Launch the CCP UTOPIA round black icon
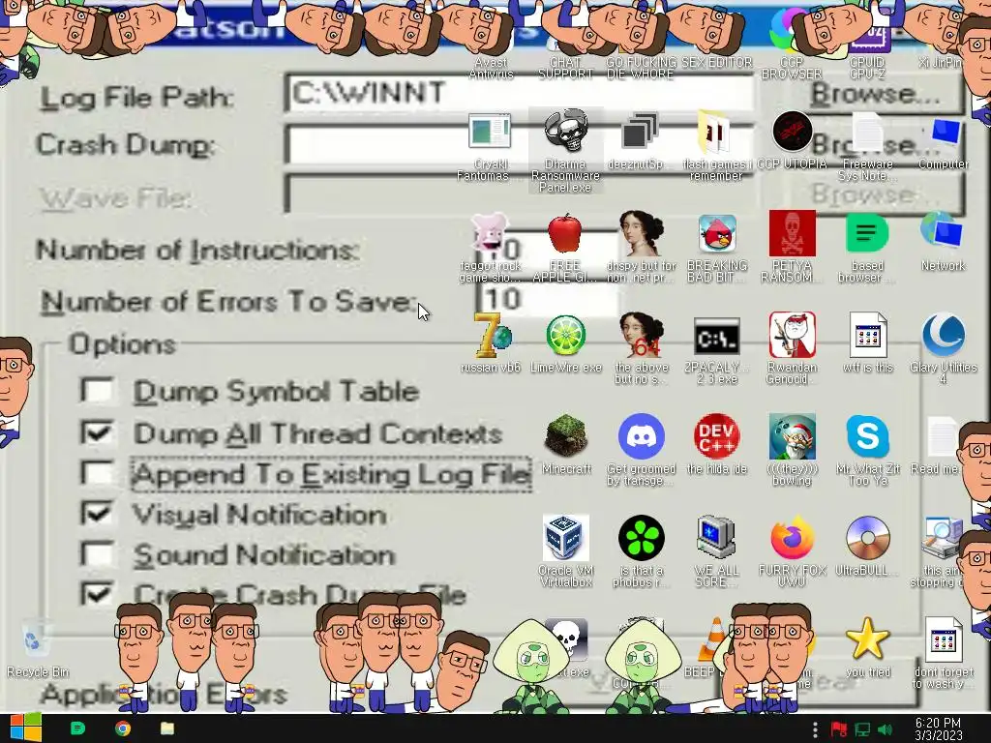 pyautogui.click(x=793, y=132)
